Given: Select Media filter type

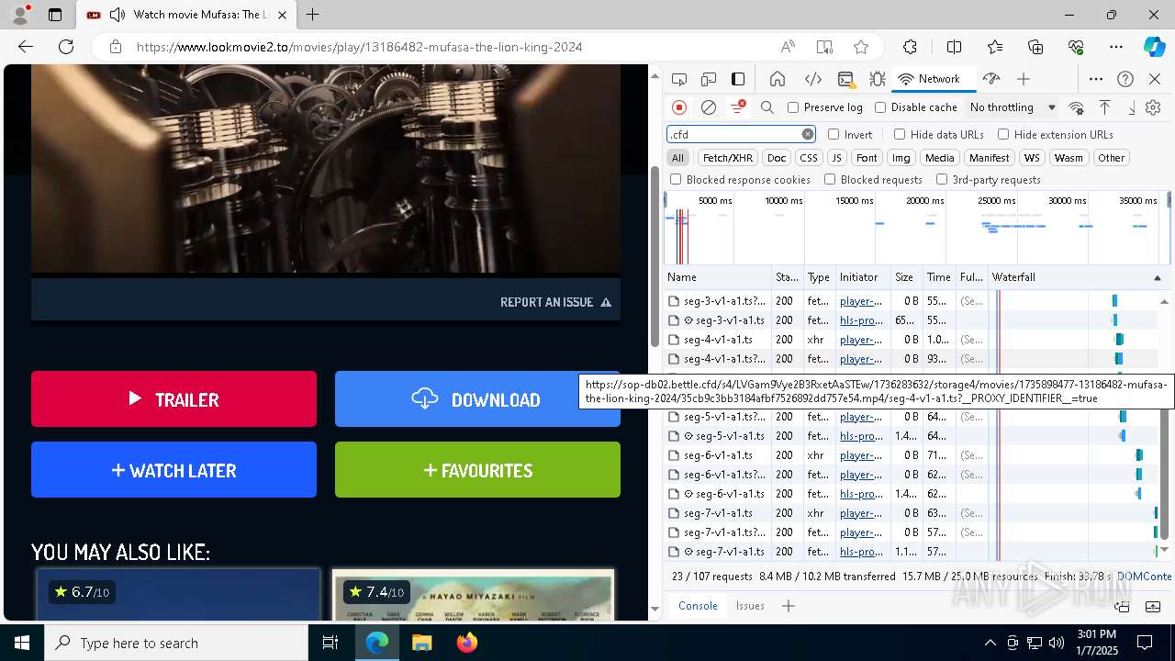Looking at the screenshot, I should pos(939,158).
